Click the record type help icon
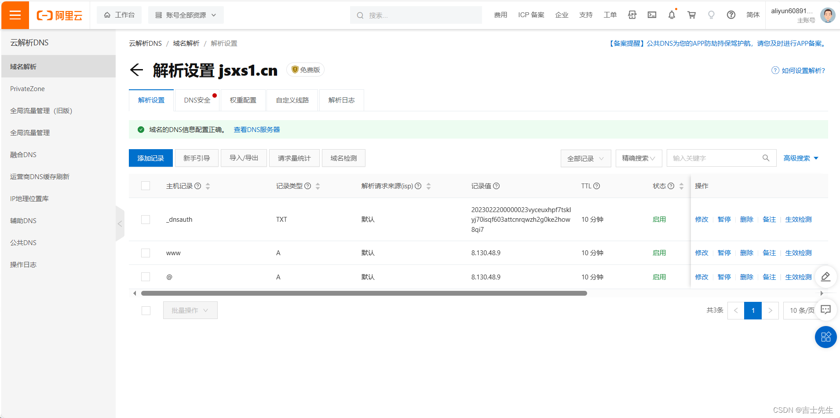This screenshot has width=840, height=418. (308, 186)
